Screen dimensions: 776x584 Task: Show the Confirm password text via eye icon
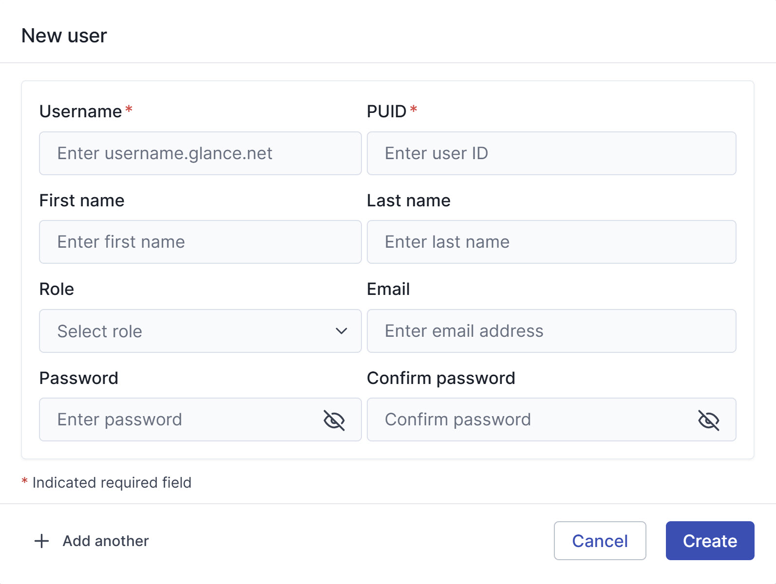point(709,420)
